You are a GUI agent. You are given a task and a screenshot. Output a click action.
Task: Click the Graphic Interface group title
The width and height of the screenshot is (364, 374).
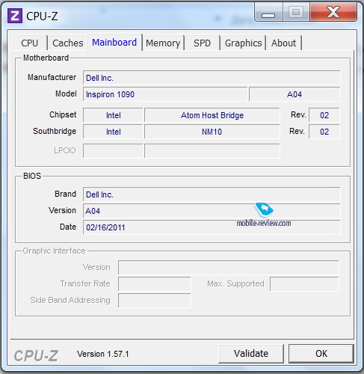[54, 251]
